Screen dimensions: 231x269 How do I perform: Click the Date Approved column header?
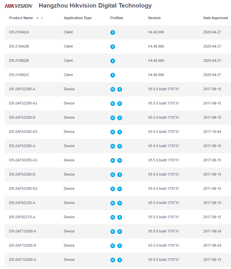215,18
